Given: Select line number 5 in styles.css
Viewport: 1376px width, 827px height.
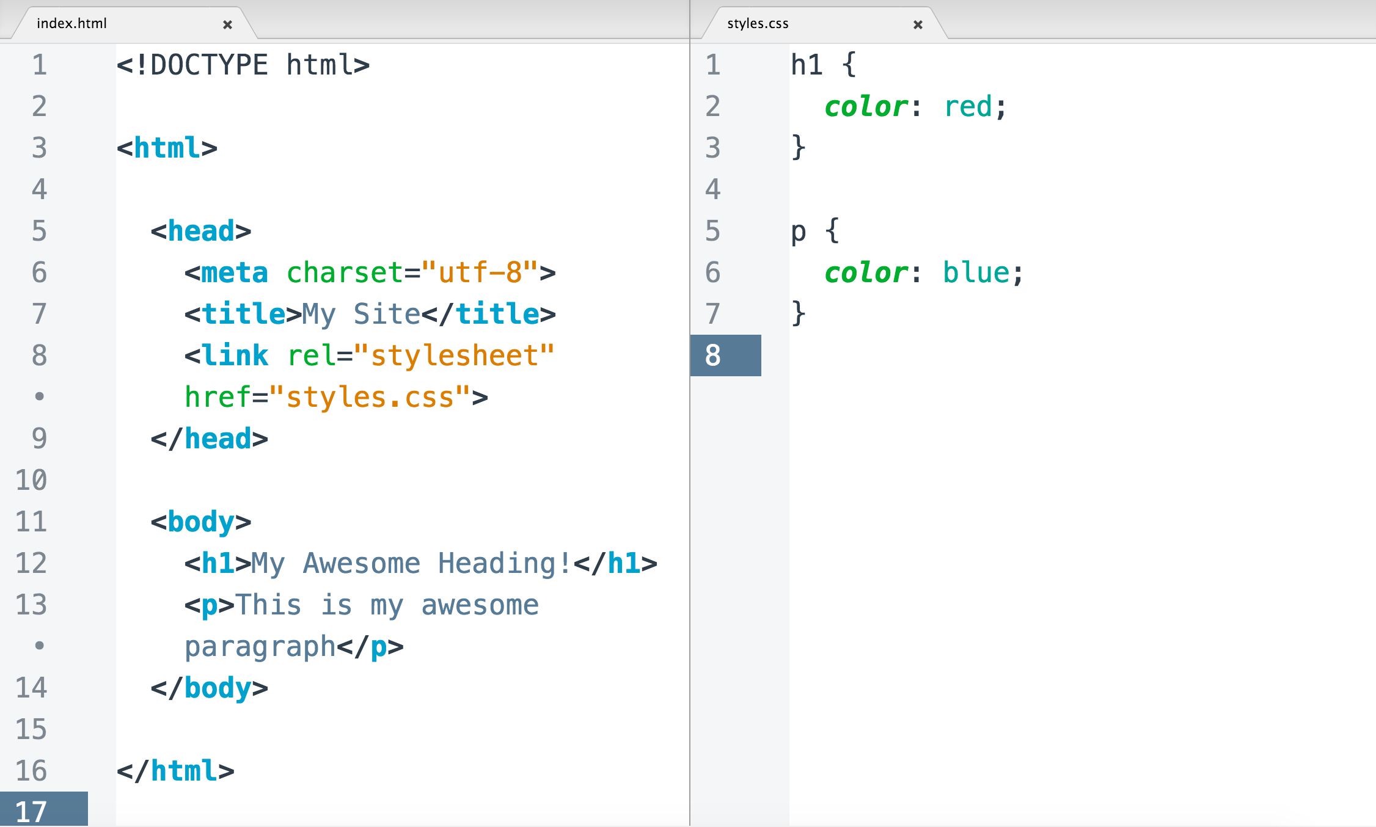Looking at the screenshot, I should click(714, 231).
